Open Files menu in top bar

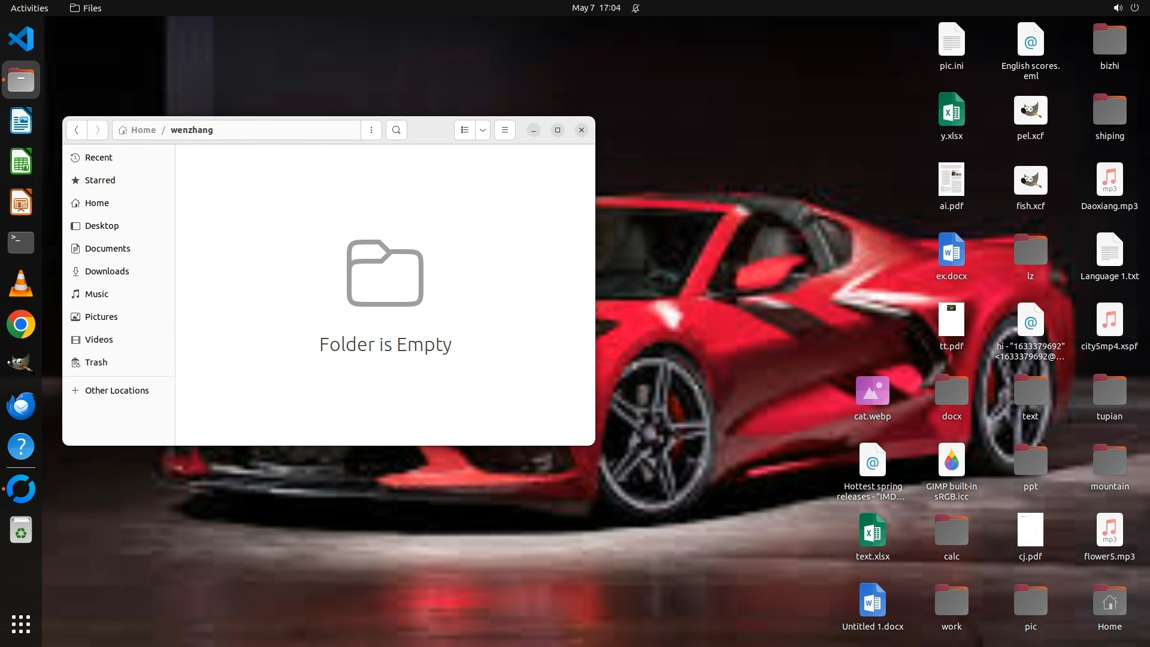point(86,8)
